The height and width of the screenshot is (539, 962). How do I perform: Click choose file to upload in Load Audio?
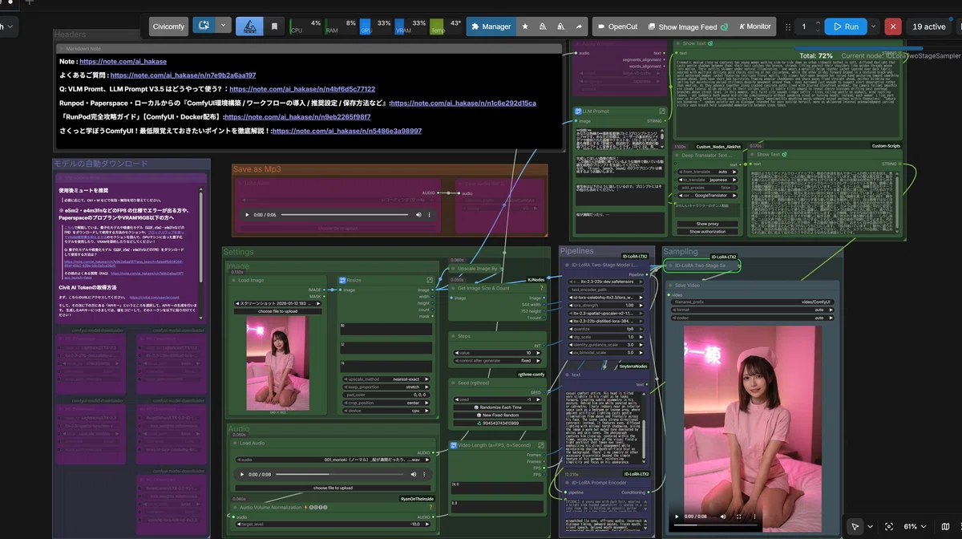pos(332,488)
